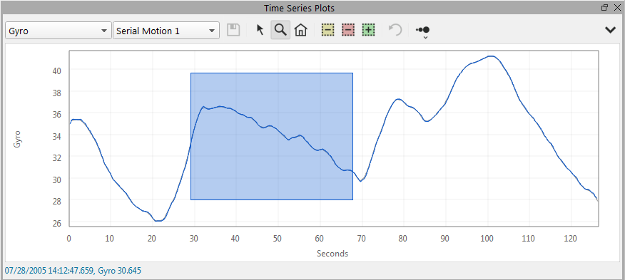Screen dimensions: 625x280
Task: Undock the Time Series Plots panel
Action: click(x=605, y=7)
